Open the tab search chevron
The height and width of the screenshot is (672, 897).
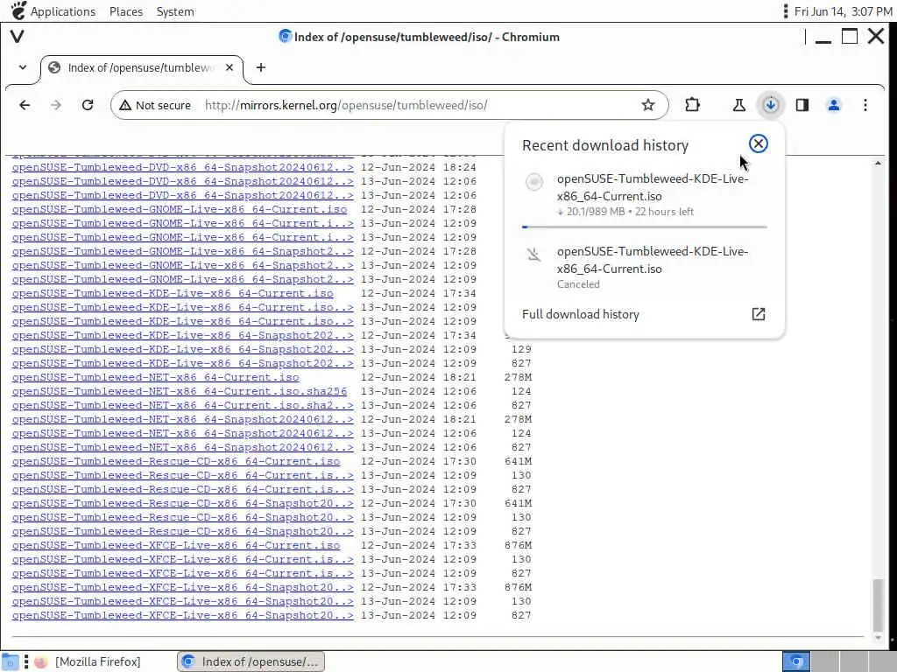coord(22,67)
